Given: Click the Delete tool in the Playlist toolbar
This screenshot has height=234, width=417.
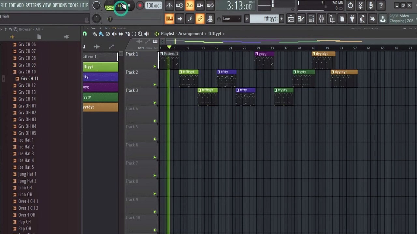Looking at the screenshot, I should click(108, 33).
